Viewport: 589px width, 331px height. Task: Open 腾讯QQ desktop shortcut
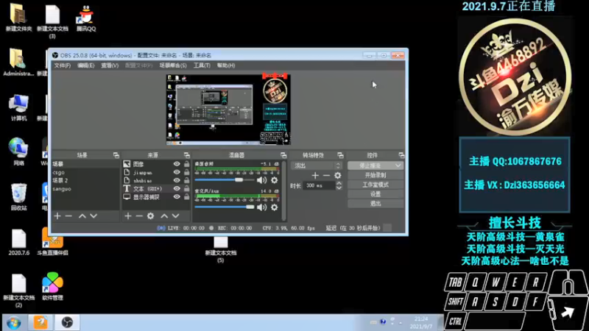(86, 18)
